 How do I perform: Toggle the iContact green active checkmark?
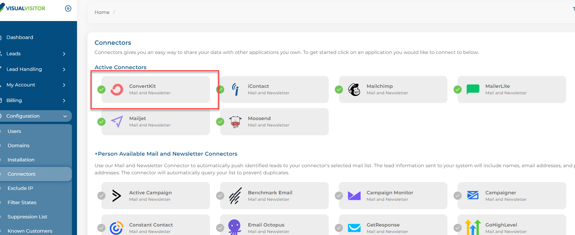(220, 90)
